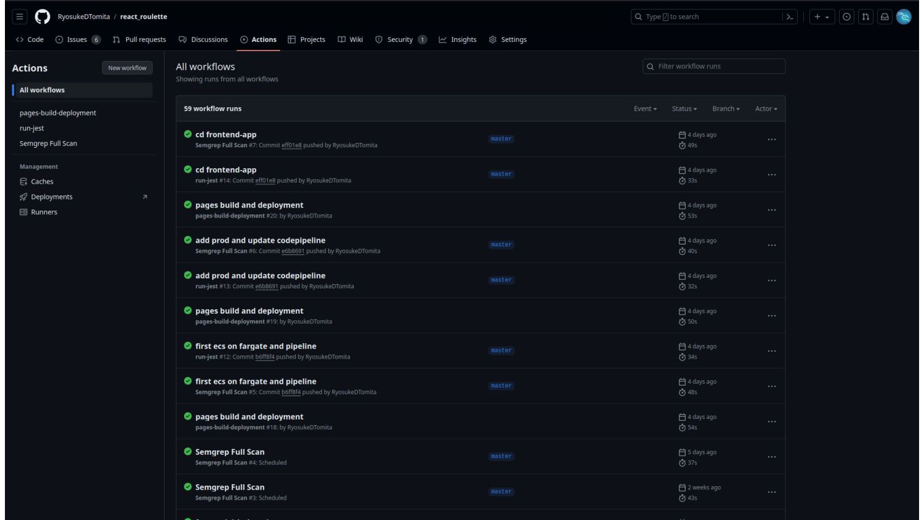Open the command palette icon
Viewport: 924px width, 520px height.
tap(790, 17)
